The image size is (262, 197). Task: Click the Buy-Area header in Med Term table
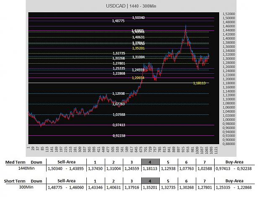tap(234, 162)
